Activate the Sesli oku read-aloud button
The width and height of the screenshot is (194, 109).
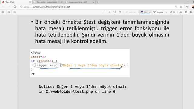(131, 12)
